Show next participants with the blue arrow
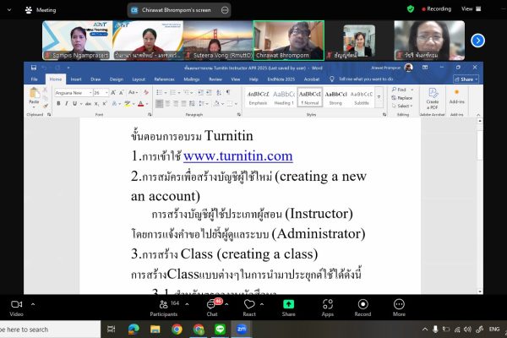This screenshot has height=338, width=507. pos(478,41)
